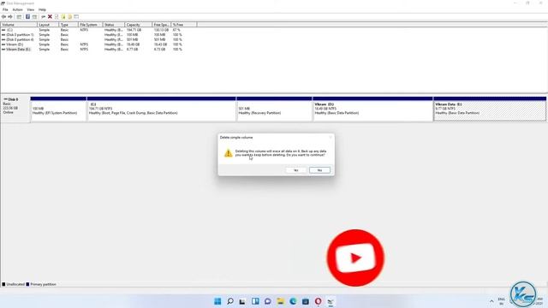Screen dimensions: 548x308
Task: Click the action pane icon right of Help
Action: pos(34,17)
